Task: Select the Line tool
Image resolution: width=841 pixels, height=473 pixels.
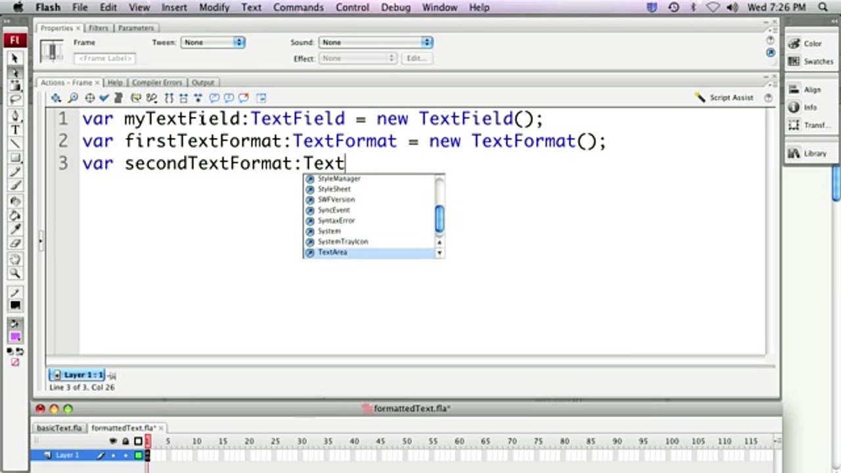Action: 14,144
